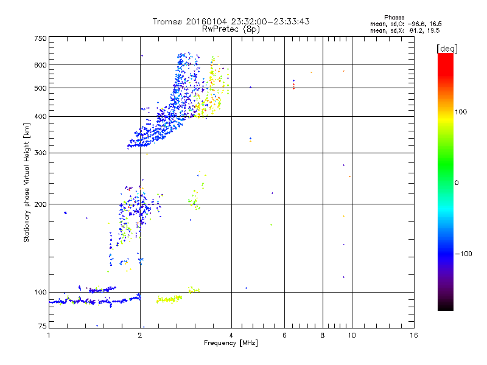Click the x-axis tick label '10'
This screenshot has width=487, height=365.
click(x=352, y=335)
